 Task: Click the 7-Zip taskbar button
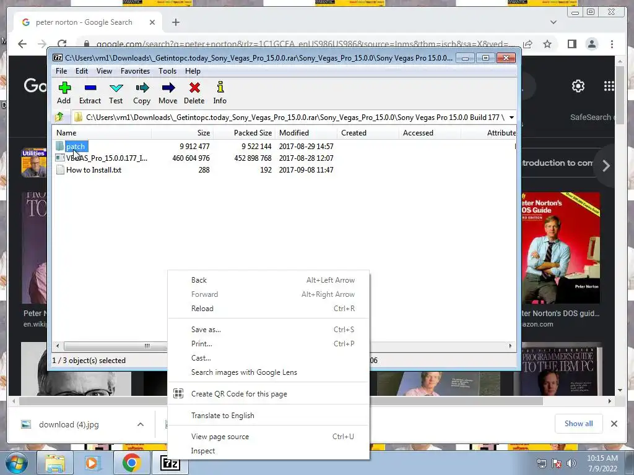coord(170,463)
